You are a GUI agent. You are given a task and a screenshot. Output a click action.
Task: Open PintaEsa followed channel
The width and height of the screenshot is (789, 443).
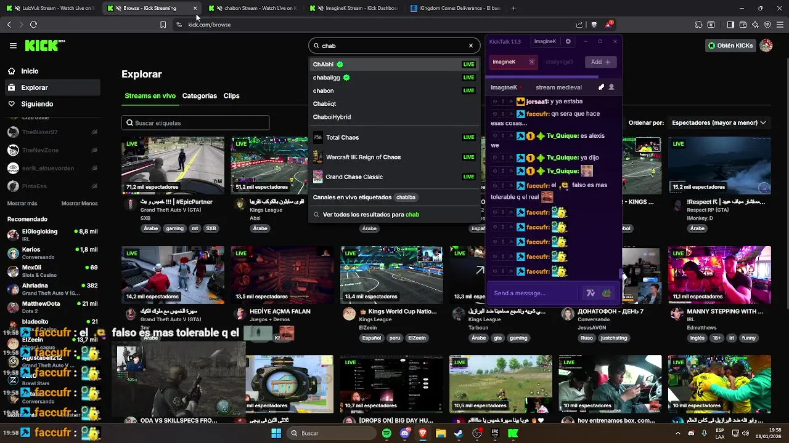pos(52,186)
